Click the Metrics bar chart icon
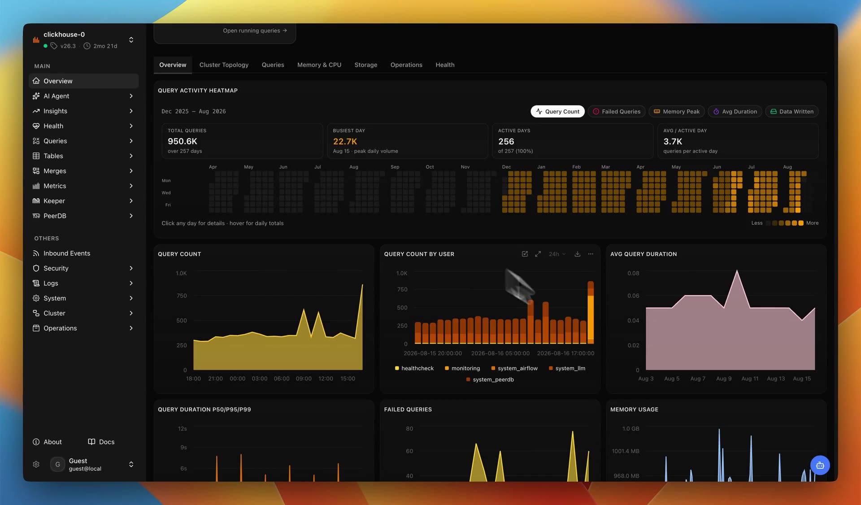 [36, 186]
